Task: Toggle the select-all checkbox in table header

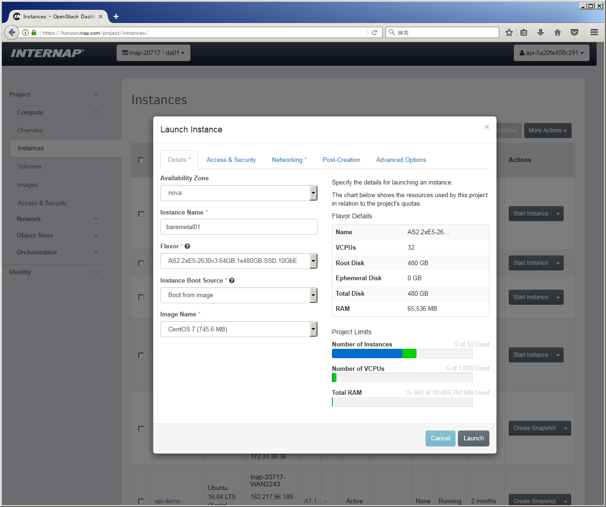Action: pos(141,160)
